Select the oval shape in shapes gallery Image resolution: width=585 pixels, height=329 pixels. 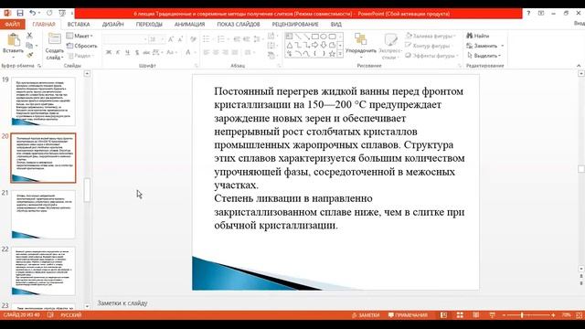(x=323, y=37)
